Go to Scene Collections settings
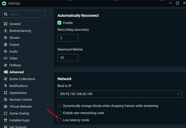This screenshot has width=186, height=128. coord(22,79)
